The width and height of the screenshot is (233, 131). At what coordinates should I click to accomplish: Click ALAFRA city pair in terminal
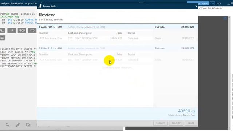(x=29, y=20)
